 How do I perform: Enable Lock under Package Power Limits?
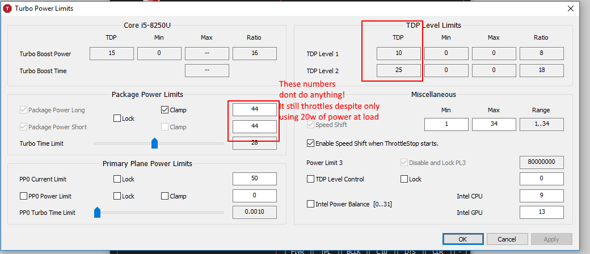(x=117, y=118)
